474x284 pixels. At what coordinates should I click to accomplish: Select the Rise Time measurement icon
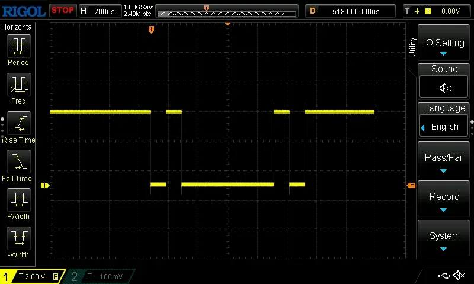tap(19, 123)
